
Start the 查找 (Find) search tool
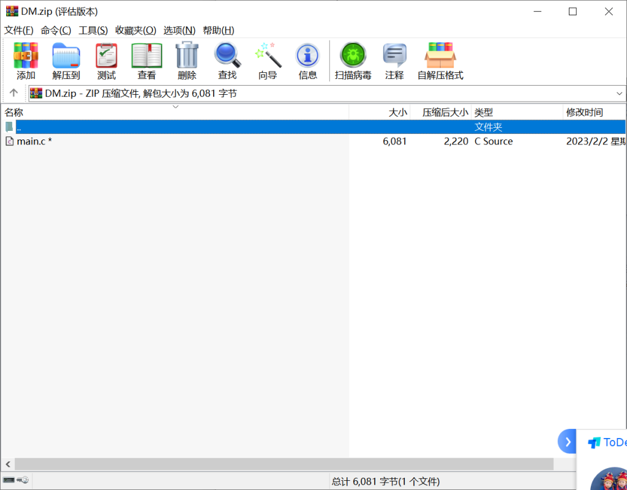(227, 60)
